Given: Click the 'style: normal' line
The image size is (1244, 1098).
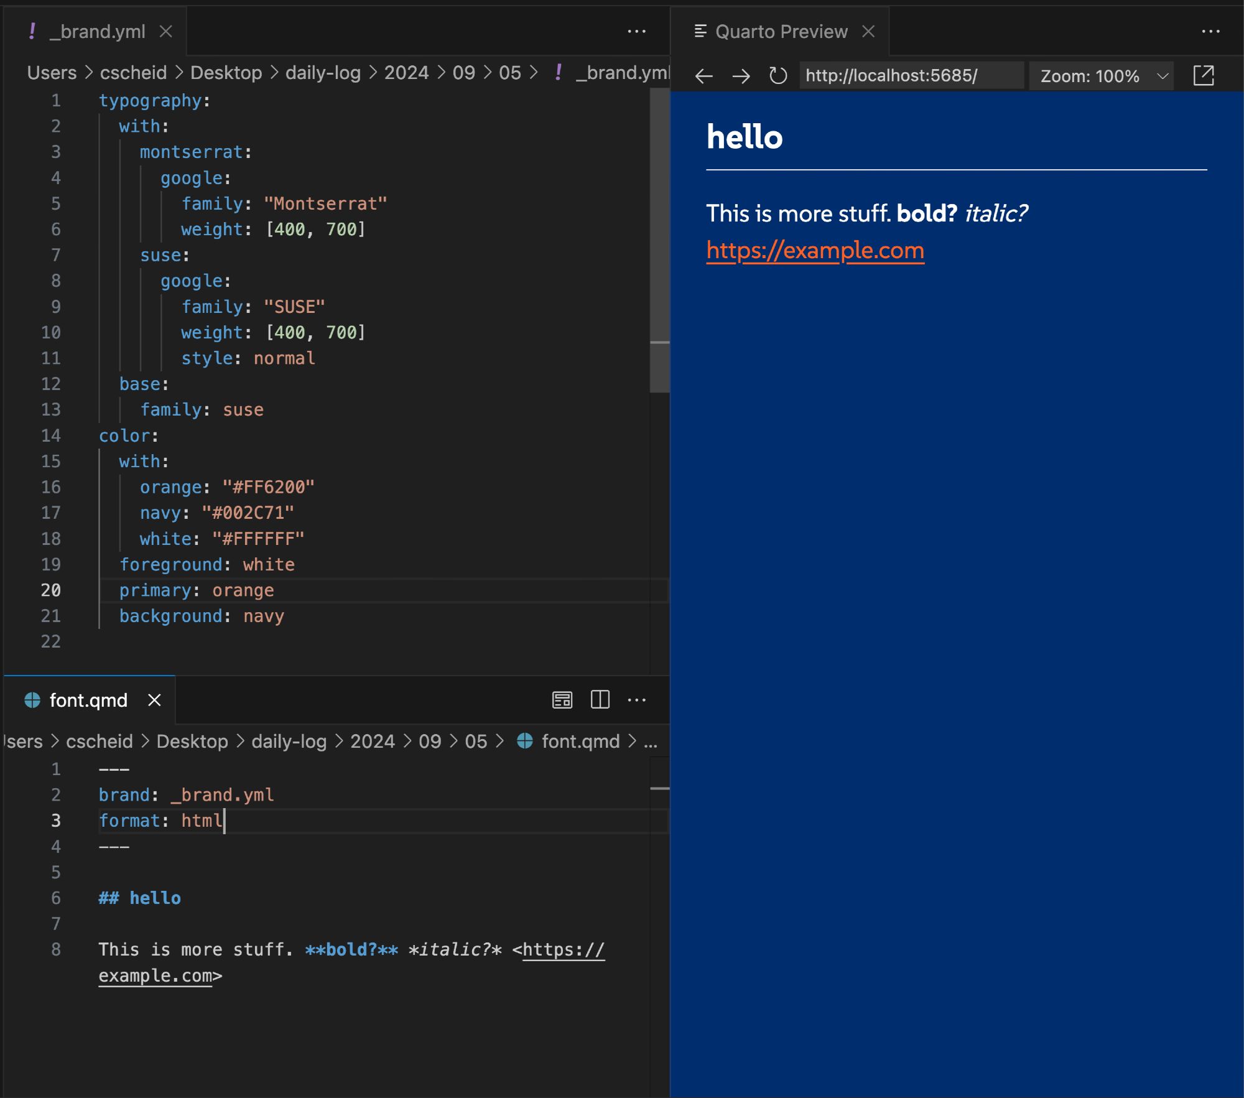Looking at the screenshot, I should click(248, 358).
